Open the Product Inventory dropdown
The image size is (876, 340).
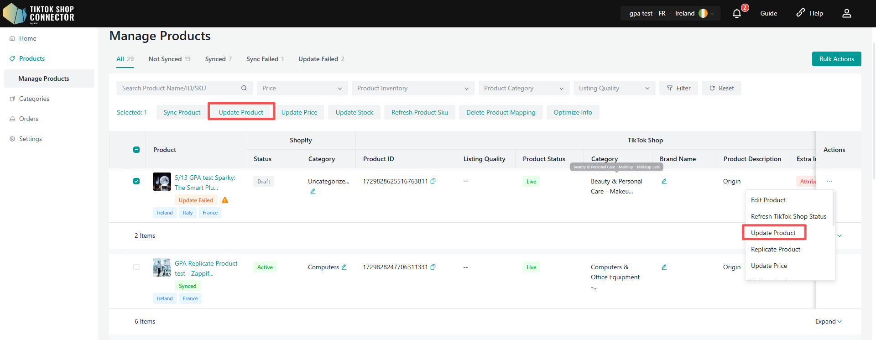coord(413,88)
